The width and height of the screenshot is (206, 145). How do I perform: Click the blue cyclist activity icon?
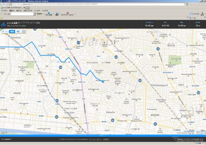pos(3,24)
